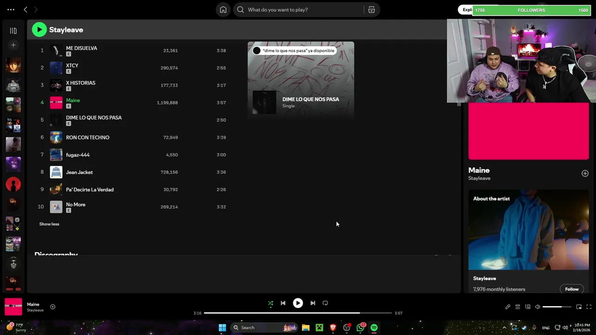The width and height of the screenshot is (596, 335).
Task: Expand the system tray hidden icons chevron
Action: pyautogui.click(x=504, y=328)
